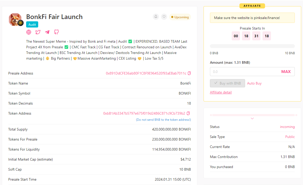Open the GitHub icon link
This screenshot has width=303, height=185.
[56, 32]
